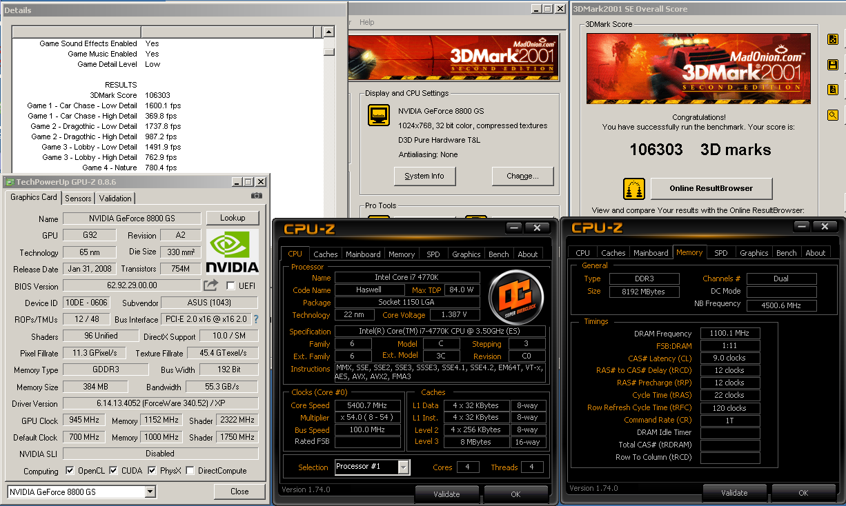Click the top document icon in Overall Score window
This screenshot has height=506, width=846.
point(833,39)
